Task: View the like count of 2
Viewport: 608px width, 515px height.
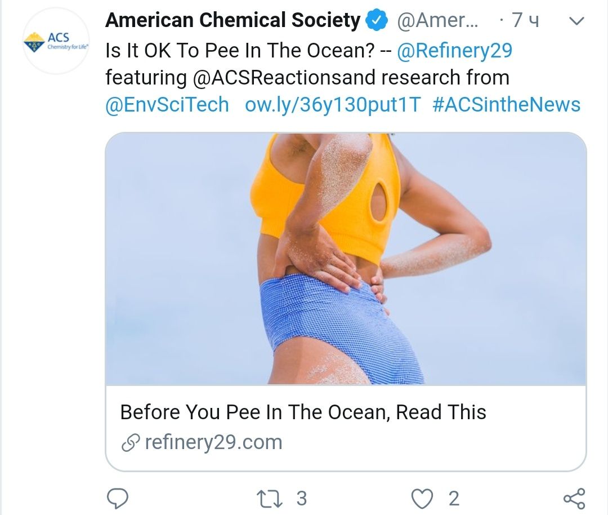Action: coord(454,499)
